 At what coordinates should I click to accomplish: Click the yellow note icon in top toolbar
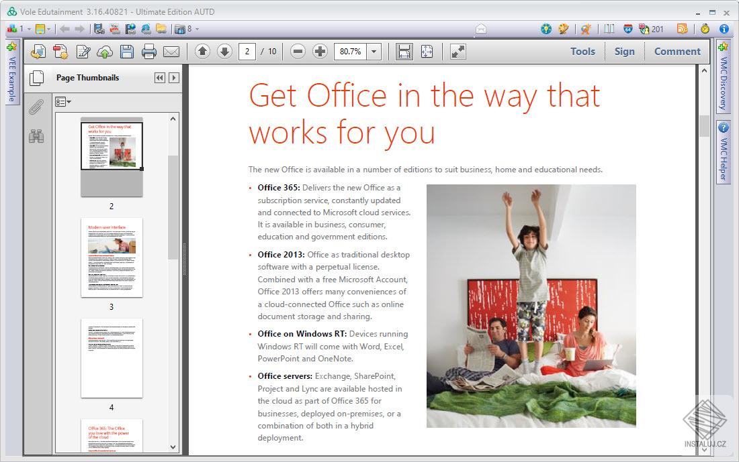click(40, 29)
